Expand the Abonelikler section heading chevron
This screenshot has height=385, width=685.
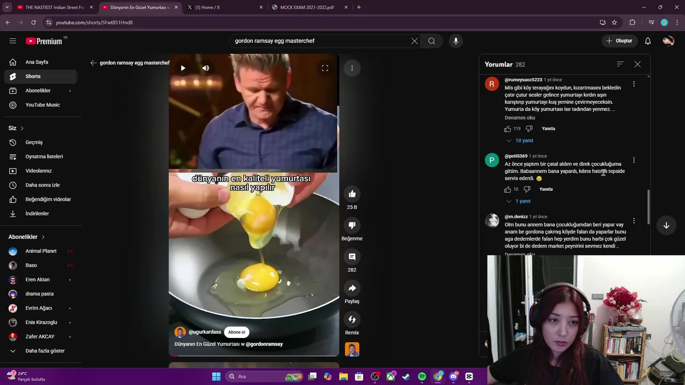43,237
